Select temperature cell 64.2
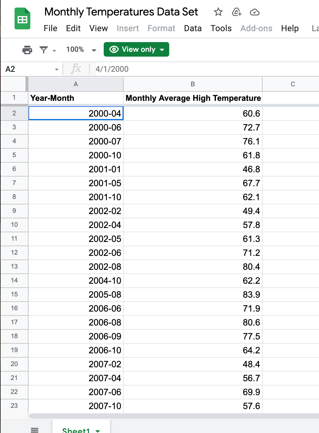 click(x=193, y=350)
